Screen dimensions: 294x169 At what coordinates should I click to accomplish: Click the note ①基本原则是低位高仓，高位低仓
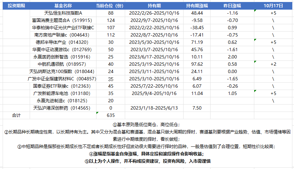coord(146,125)
